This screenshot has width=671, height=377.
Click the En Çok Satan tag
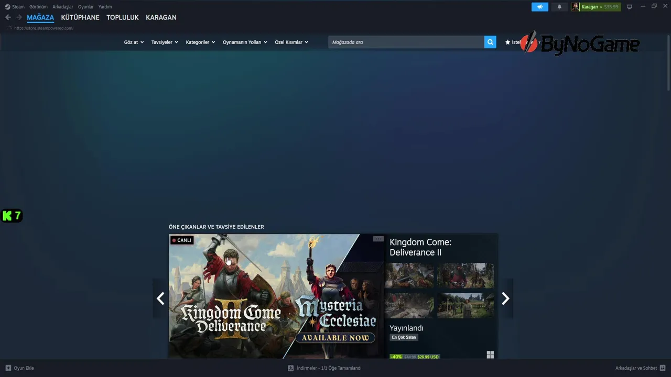(x=404, y=337)
